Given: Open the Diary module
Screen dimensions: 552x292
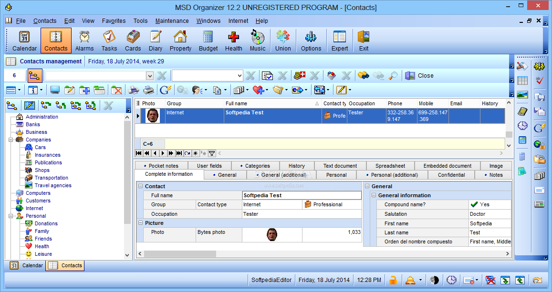Looking at the screenshot, I should point(155,41).
